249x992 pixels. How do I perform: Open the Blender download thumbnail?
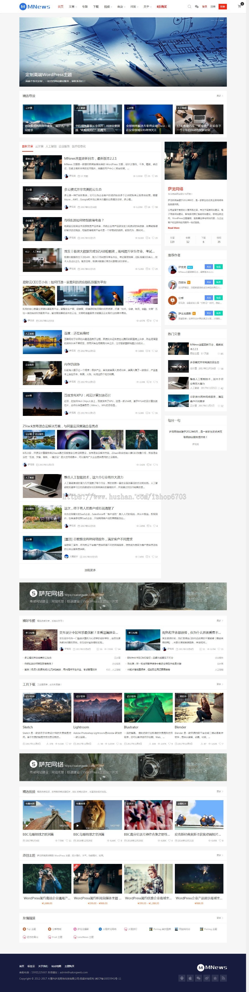[x=199, y=708]
